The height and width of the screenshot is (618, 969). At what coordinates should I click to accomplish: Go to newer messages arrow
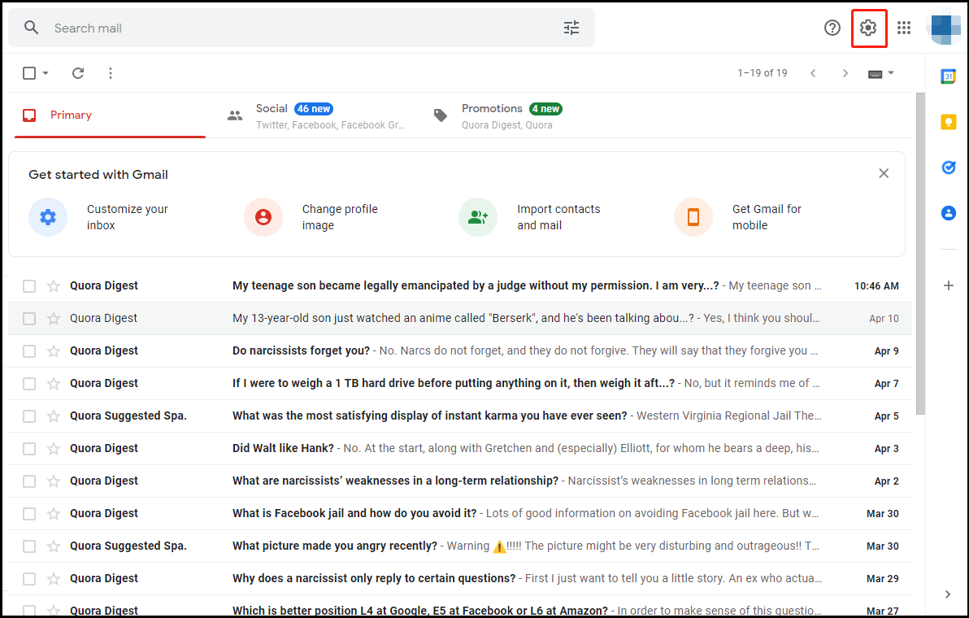coord(813,73)
